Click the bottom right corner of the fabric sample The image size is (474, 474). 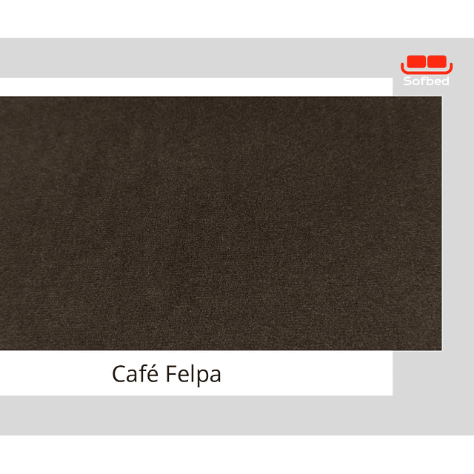pos(441,350)
